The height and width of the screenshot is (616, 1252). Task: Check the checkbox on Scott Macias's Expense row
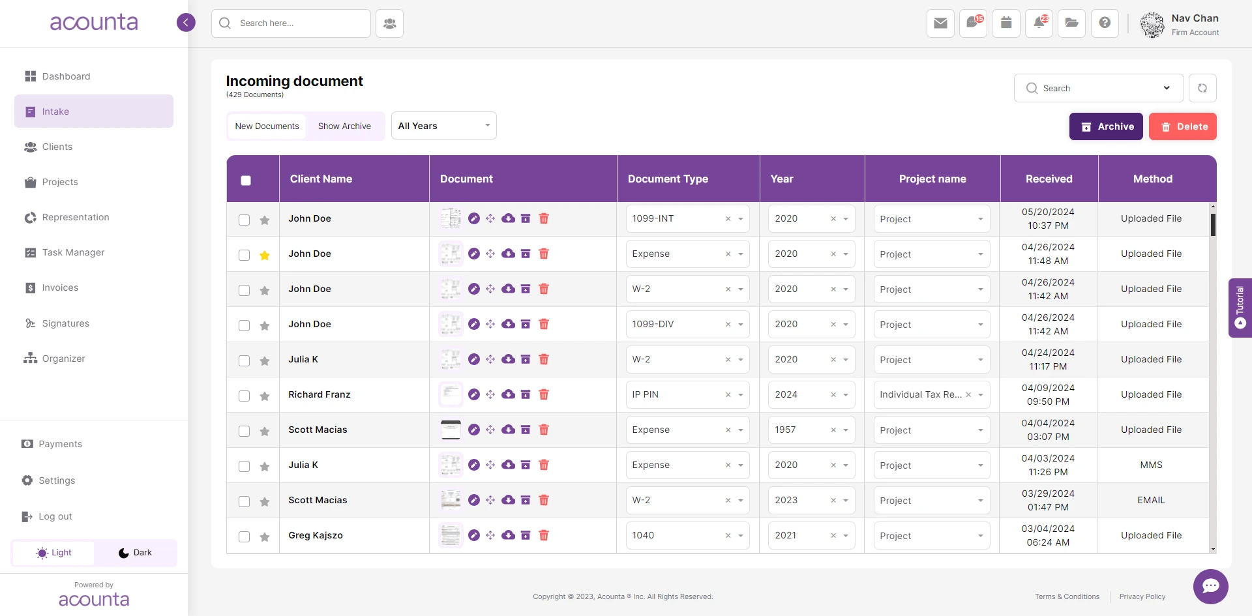pos(245,431)
